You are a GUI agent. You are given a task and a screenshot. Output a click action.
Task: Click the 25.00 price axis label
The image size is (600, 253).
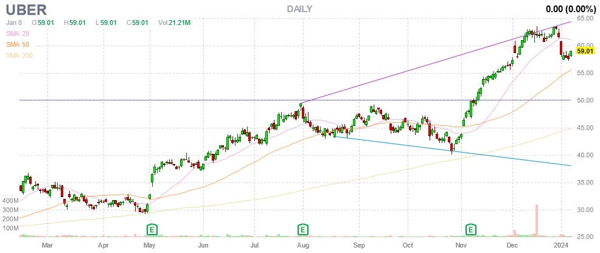click(x=585, y=237)
